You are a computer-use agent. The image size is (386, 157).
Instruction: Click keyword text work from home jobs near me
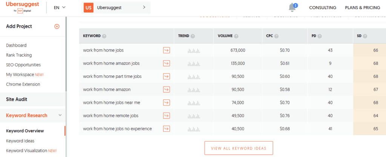pyautogui.click(x=112, y=102)
